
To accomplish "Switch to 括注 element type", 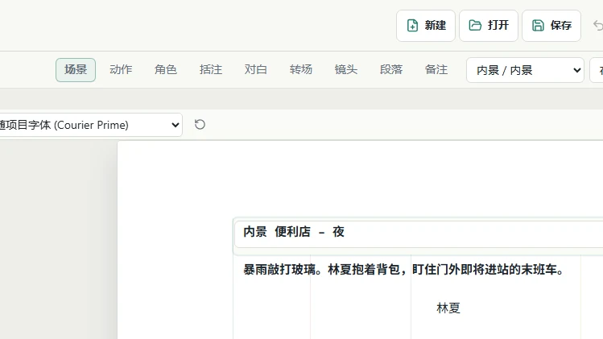I will point(211,69).
